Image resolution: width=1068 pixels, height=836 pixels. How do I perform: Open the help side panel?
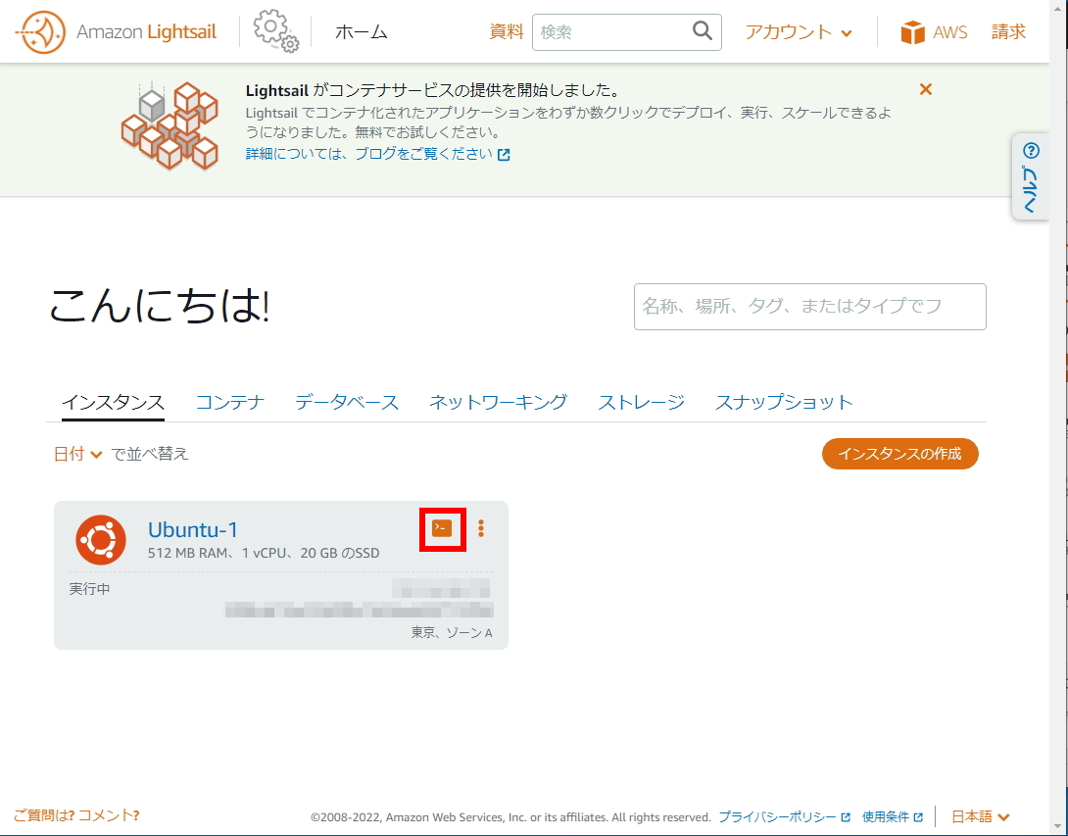tap(1030, 176)
